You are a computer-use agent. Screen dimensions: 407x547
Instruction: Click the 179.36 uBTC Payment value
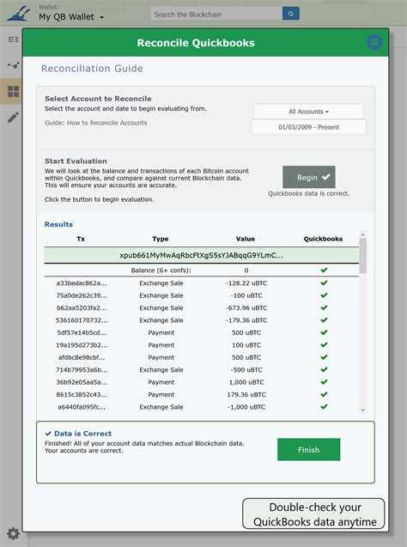point(246,394)
